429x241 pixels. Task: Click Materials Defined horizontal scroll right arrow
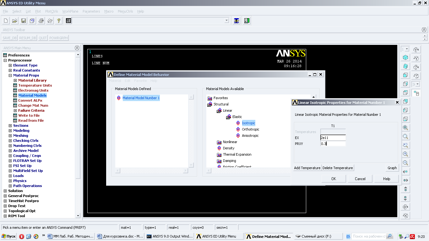pos(186,170)
